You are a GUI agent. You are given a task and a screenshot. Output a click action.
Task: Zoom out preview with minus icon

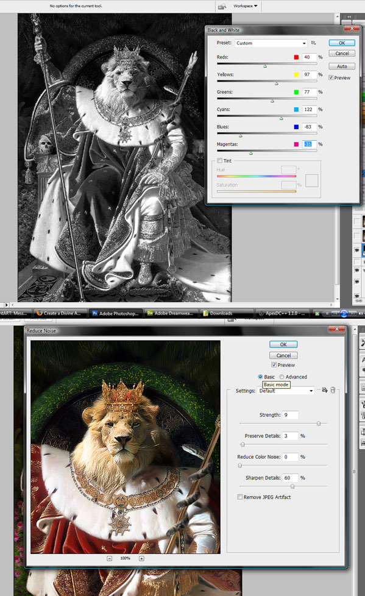110,558
